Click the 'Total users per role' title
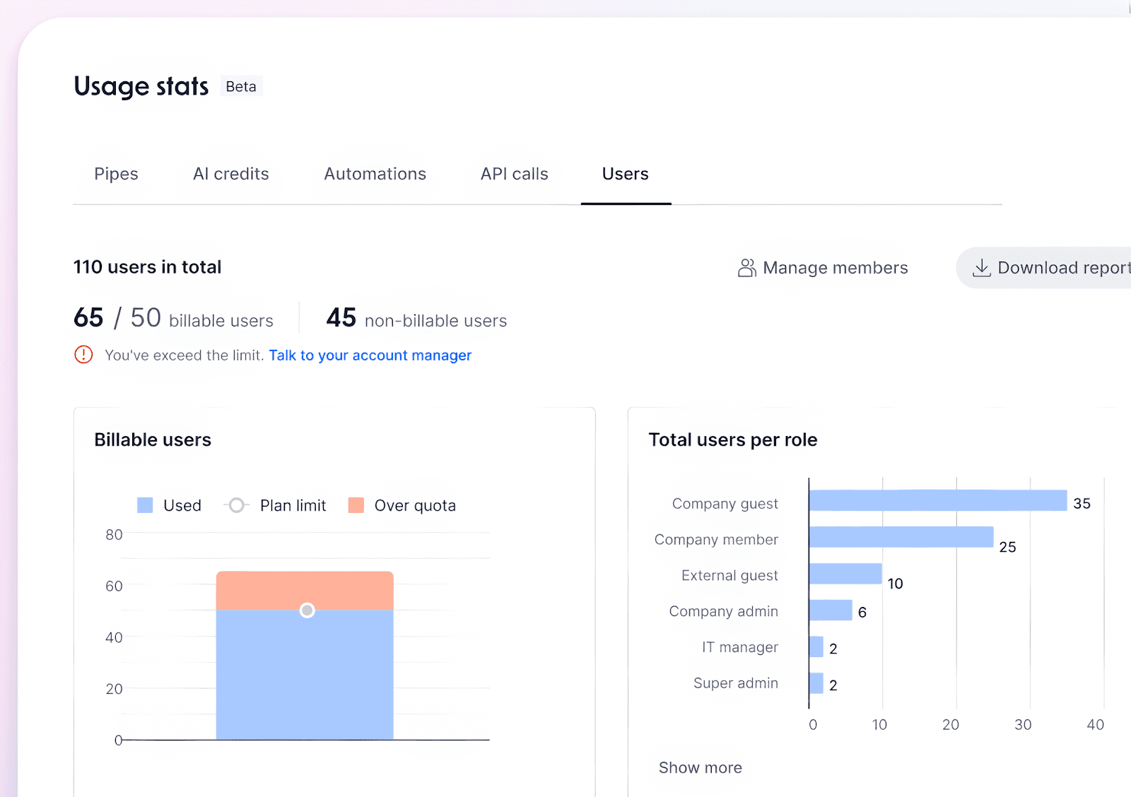The image size is (1131, 797). click(x=733, y=439)
